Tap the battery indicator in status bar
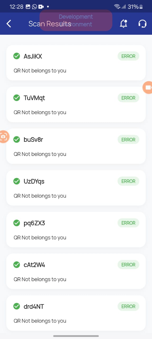 [x=141, y=7]
